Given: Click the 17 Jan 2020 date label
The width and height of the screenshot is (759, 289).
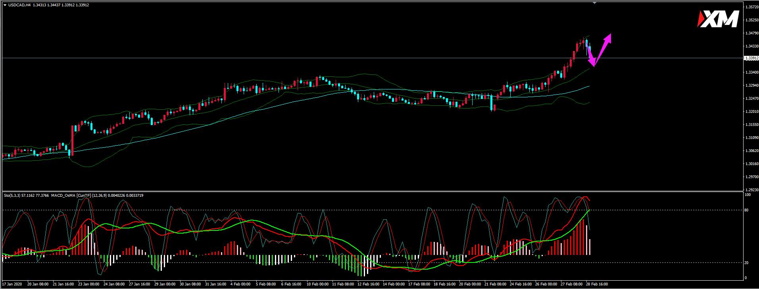Looking at the screenshot, I should pyautogui.click(x=12, y=284).
